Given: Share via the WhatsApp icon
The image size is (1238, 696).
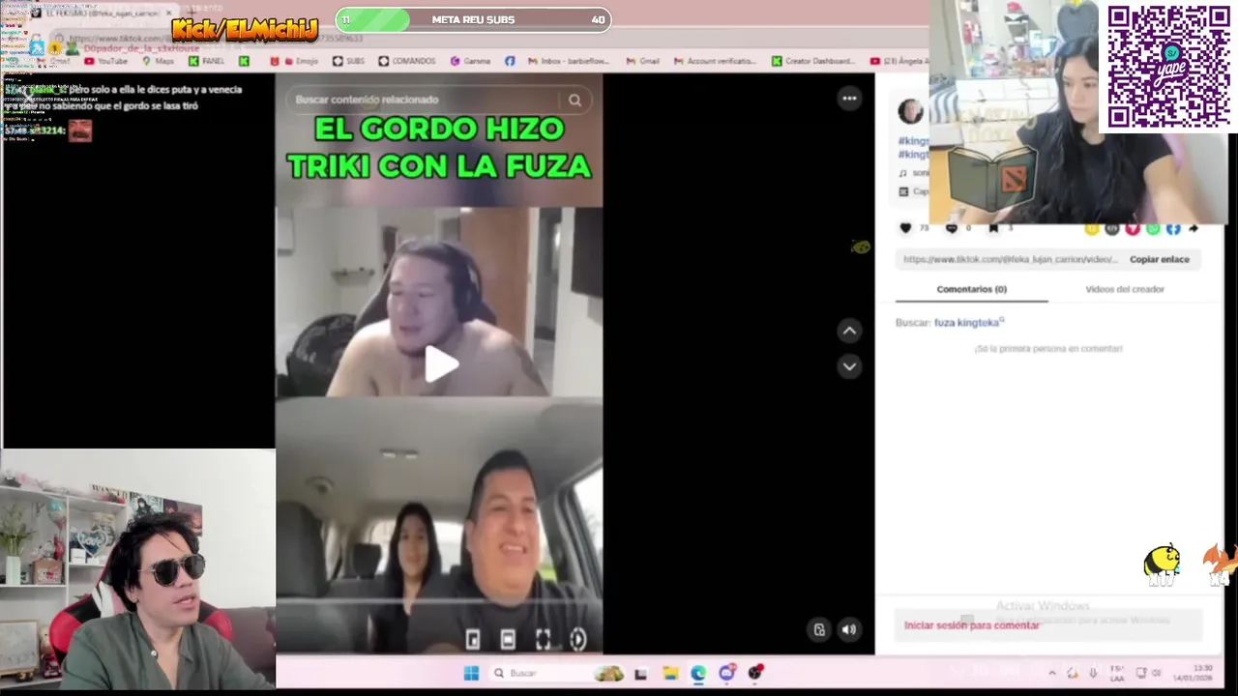Looking at the screenshot, I should [1153, 229].
